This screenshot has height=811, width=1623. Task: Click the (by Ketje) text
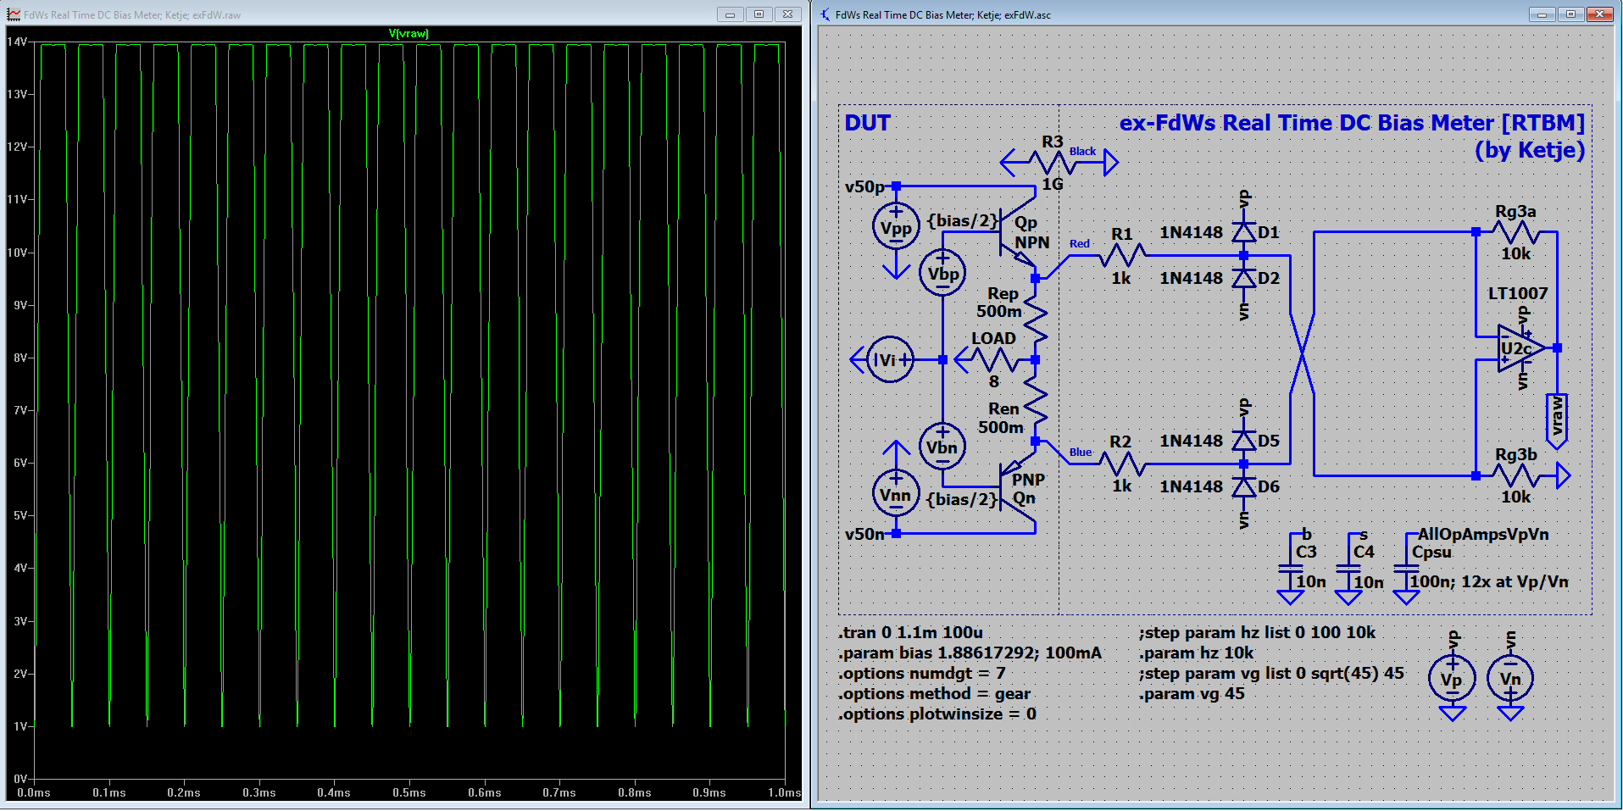pos(1529,150)
